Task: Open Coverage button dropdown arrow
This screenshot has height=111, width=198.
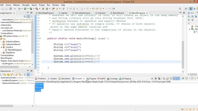Action: point(34,9)
